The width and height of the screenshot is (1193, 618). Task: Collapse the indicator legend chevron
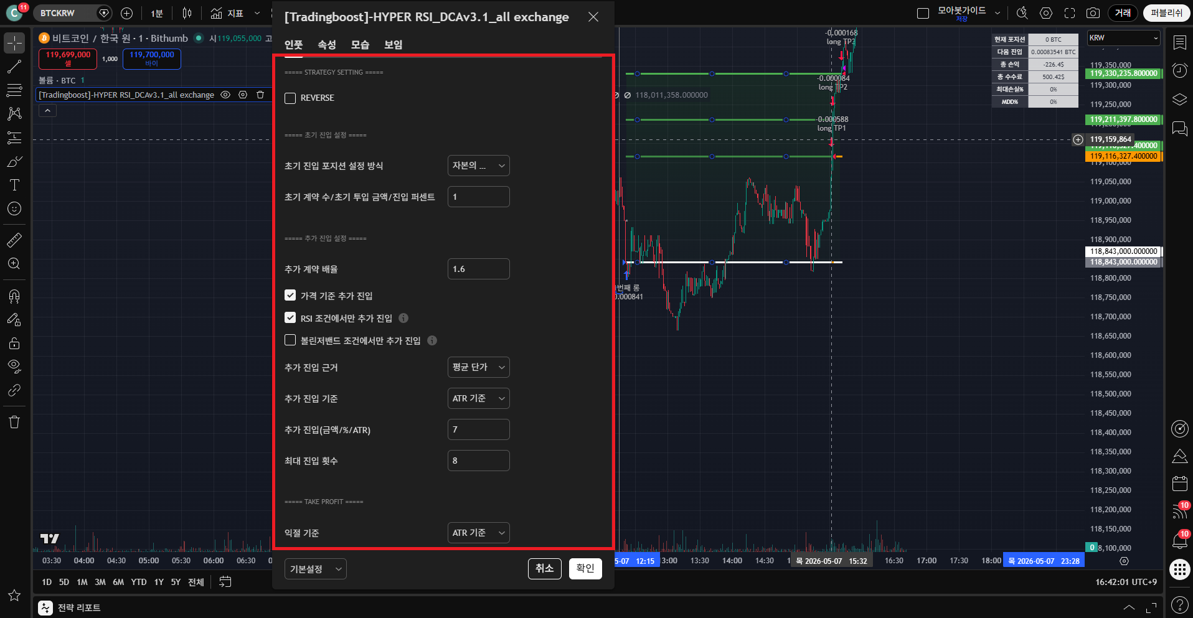pos(48,110)
